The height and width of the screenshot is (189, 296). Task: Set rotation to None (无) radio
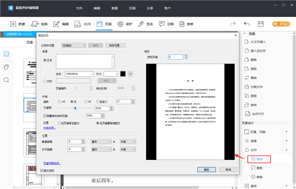pyautogui.click(x=72, y=102)
